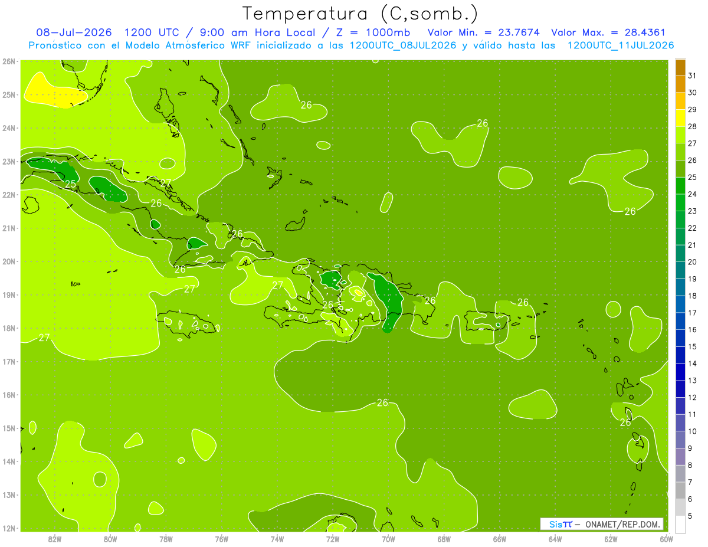Click the "74W" longitude axis label

[x=277, y=539]
